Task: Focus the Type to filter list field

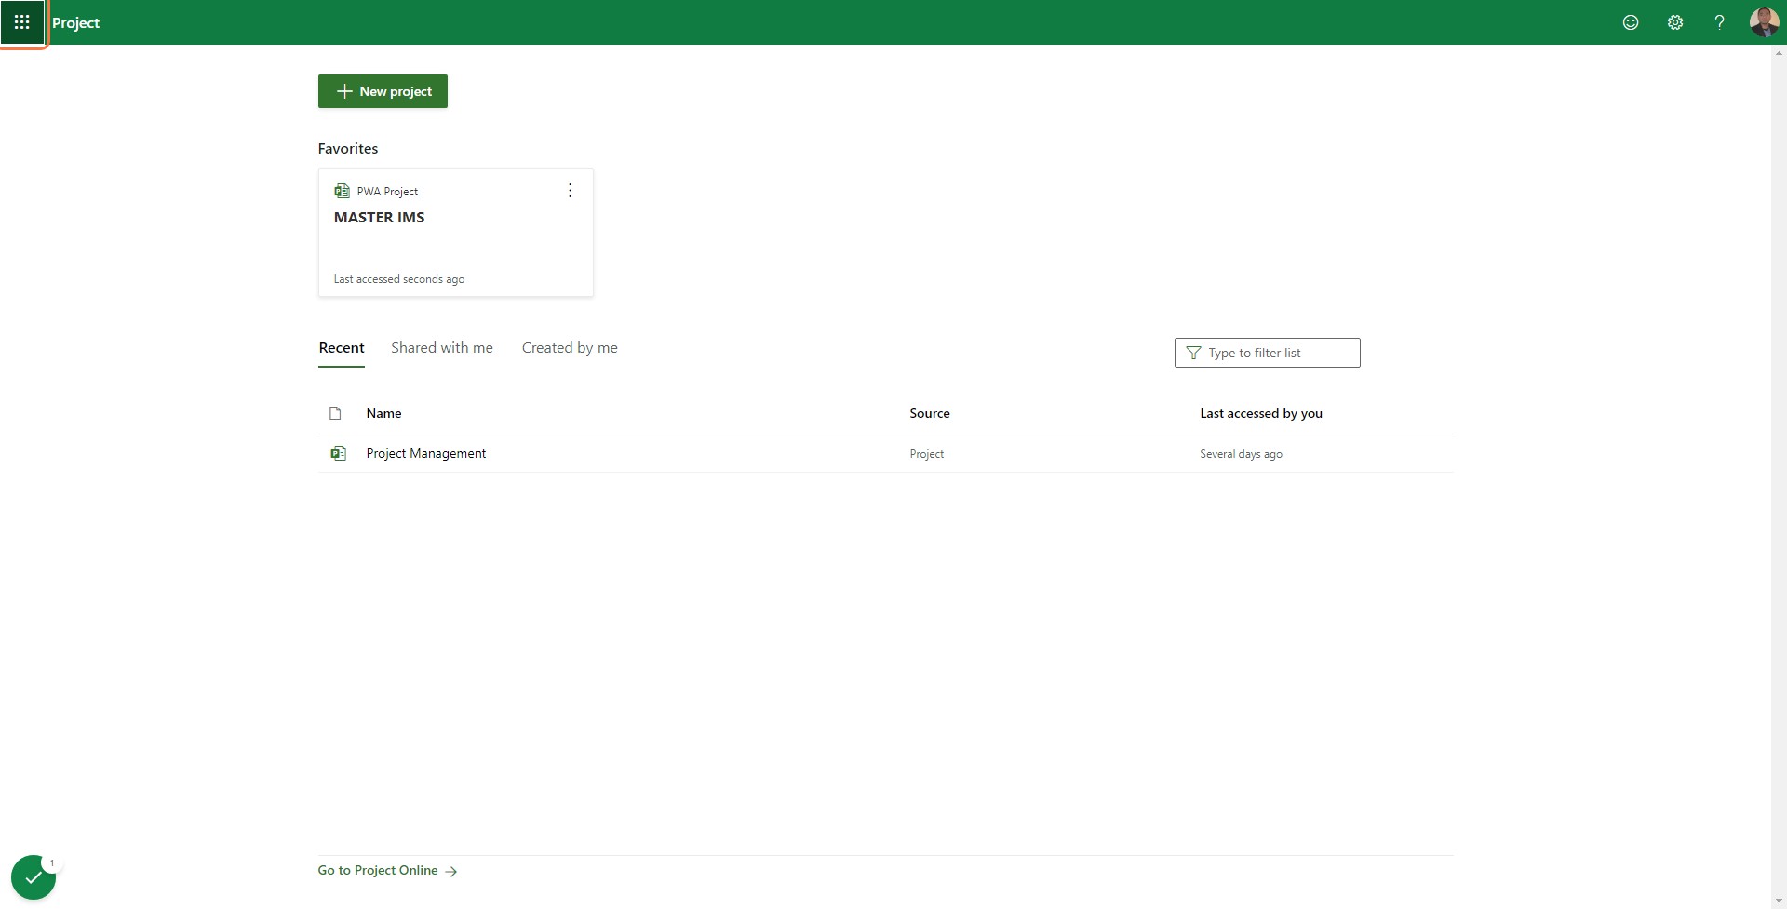Action: coord(1267,353)
